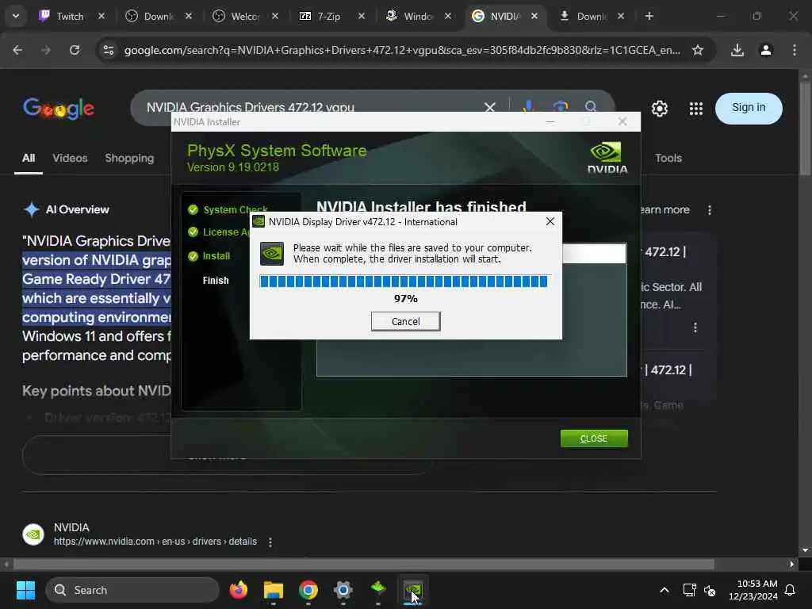Open Google quick settings gear
This screenshot has width=812, height=609.
659,108
